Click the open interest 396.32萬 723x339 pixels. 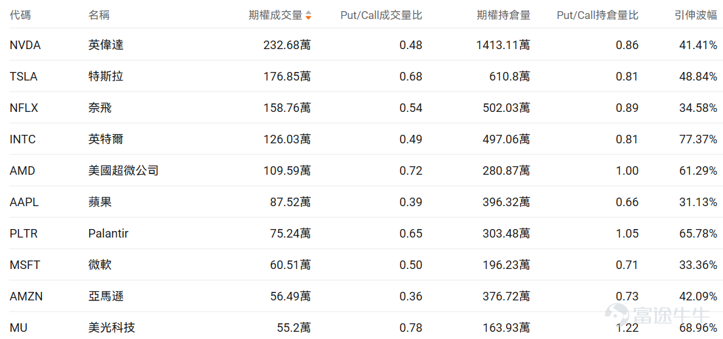pyautogui.click(x=506, y=202)
